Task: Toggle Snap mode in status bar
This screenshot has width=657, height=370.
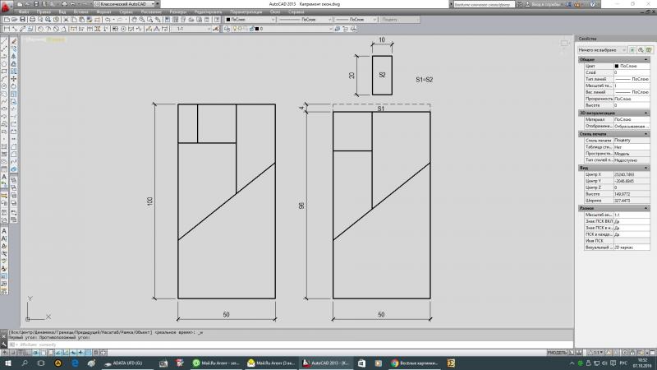Action: (x=12, y=353)
